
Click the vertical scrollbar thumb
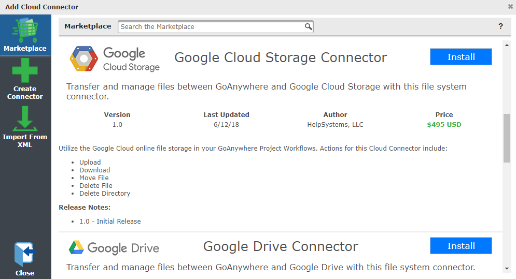pos(507,138)
